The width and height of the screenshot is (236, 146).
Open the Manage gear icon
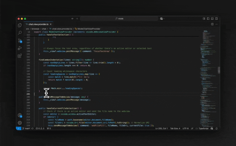pos(20,123)
